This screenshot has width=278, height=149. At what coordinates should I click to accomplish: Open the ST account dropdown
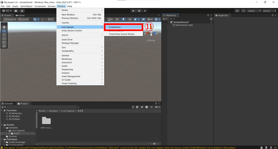click(7, 11)
